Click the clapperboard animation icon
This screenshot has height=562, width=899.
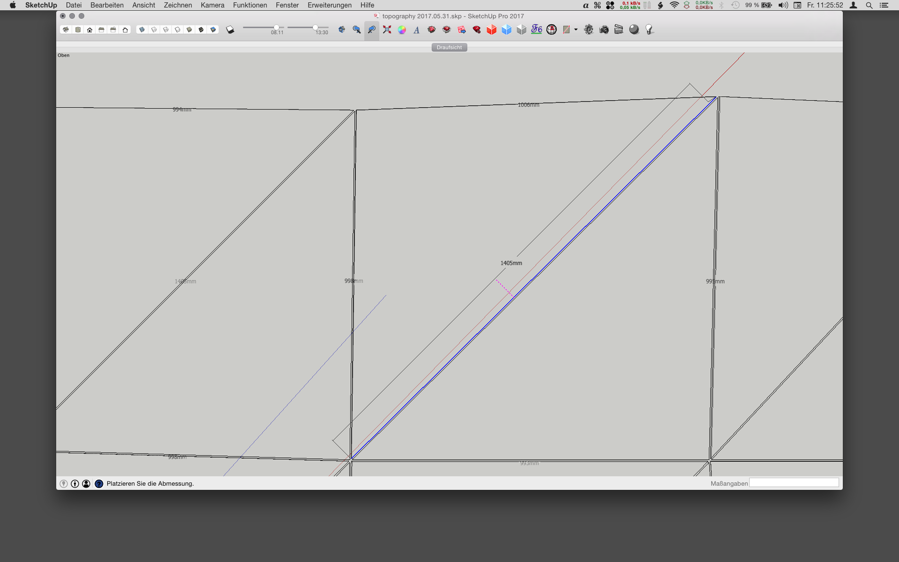click(619, 30)
